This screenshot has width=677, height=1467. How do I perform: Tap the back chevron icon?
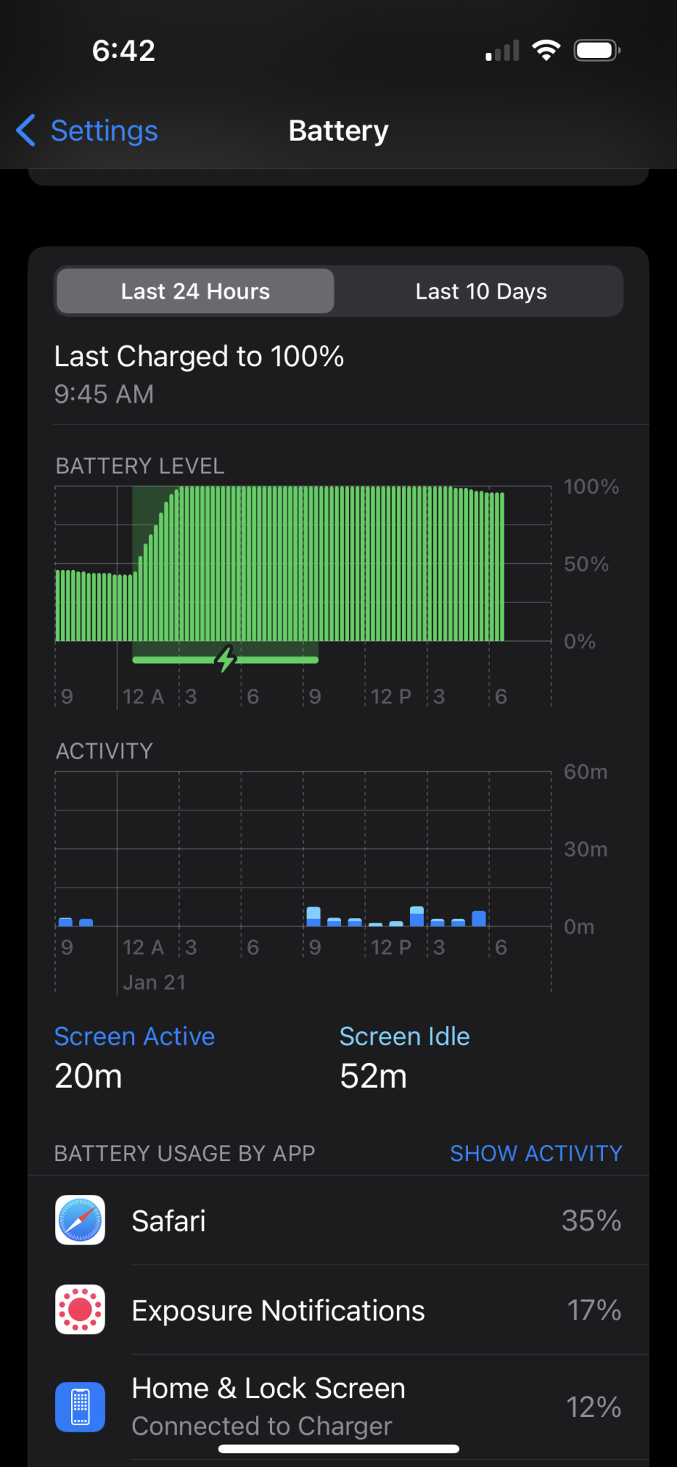(x=26, y=131)
